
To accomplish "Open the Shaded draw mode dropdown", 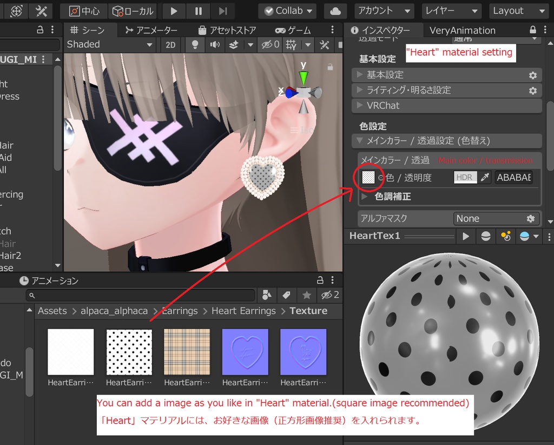I will click(x=110, y=44).
